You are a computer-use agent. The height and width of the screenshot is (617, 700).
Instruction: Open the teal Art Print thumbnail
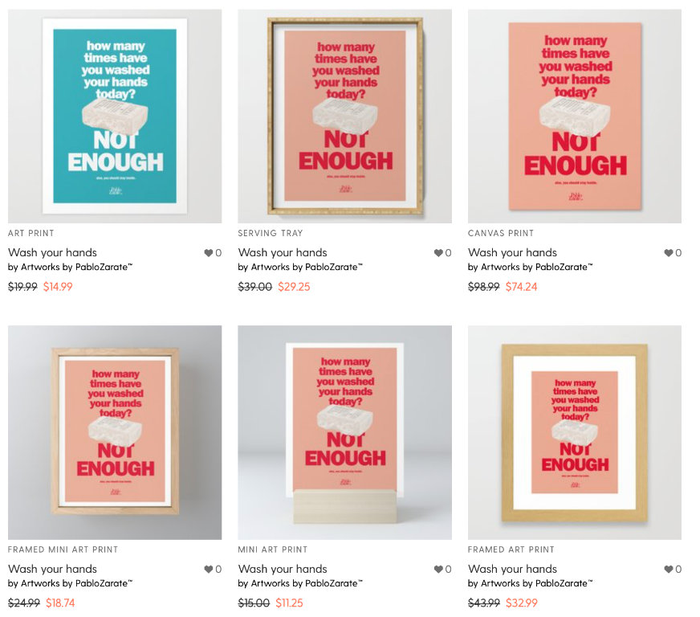click(x=115, y=116)
